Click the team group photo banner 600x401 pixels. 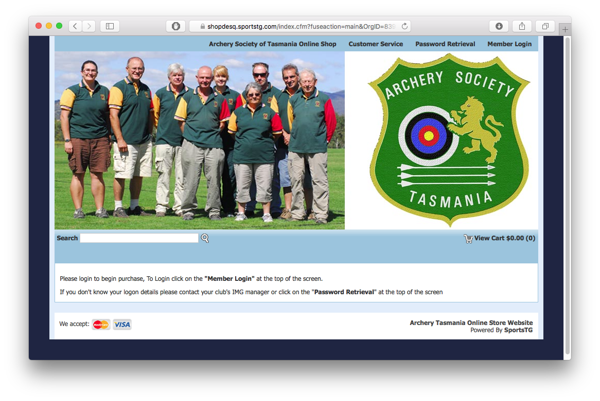(199, 141)
